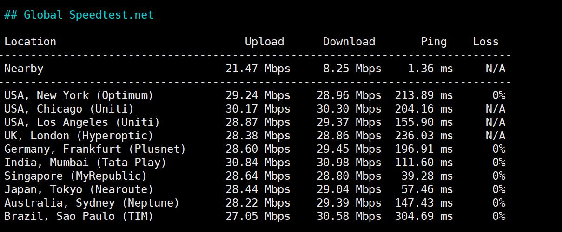Click the Loss column header

click(485, 42)
